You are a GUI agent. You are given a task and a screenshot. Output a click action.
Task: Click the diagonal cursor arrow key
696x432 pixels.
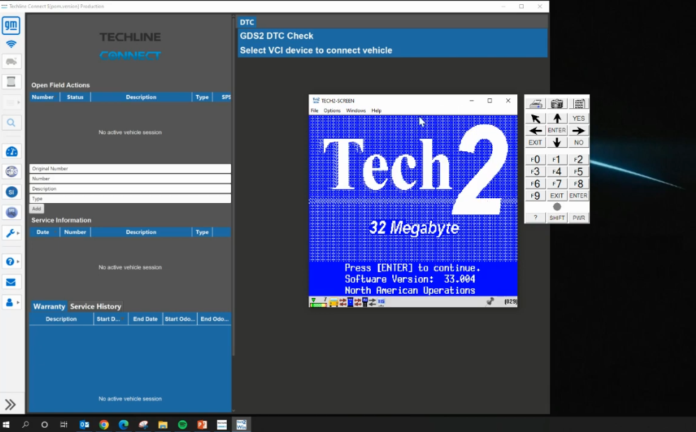pos(535,119)
